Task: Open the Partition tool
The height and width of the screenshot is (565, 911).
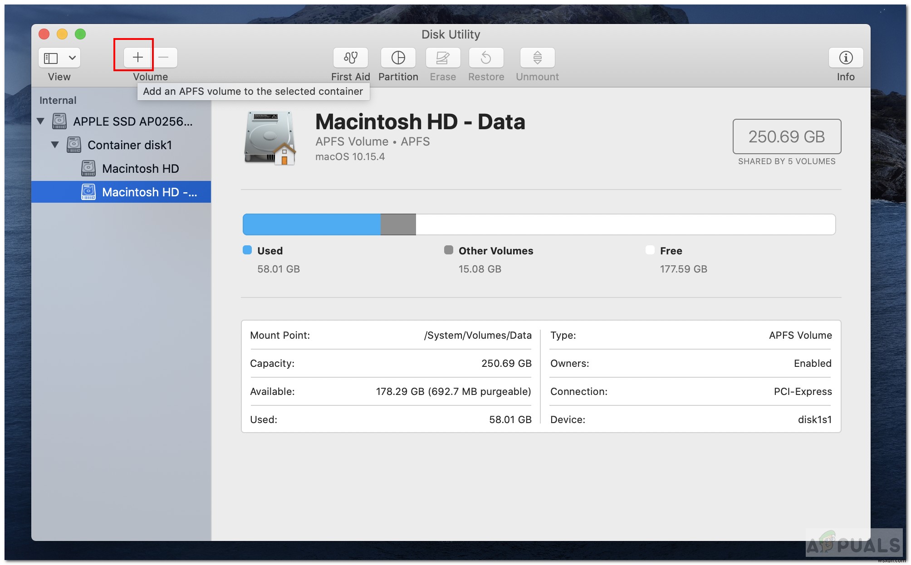Action: click(398, 58)
